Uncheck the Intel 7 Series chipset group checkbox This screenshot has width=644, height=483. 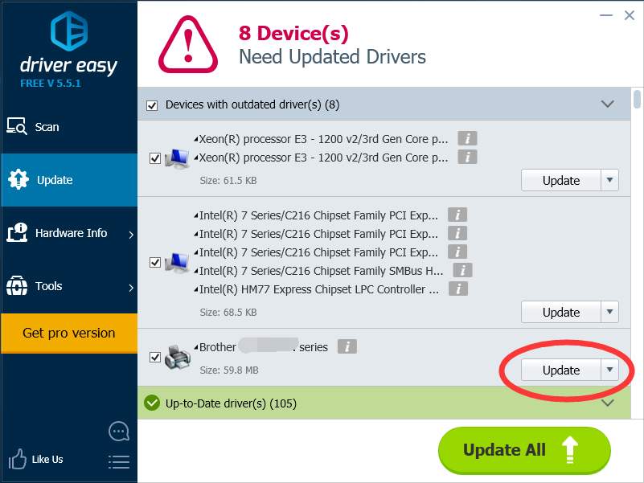[x=155, y=262]
